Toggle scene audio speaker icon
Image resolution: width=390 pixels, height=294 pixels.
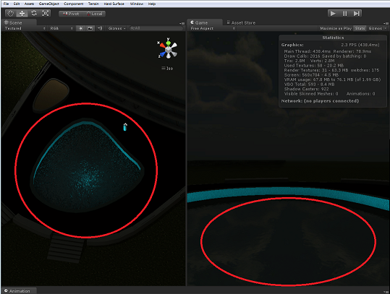tap(100, 28)
